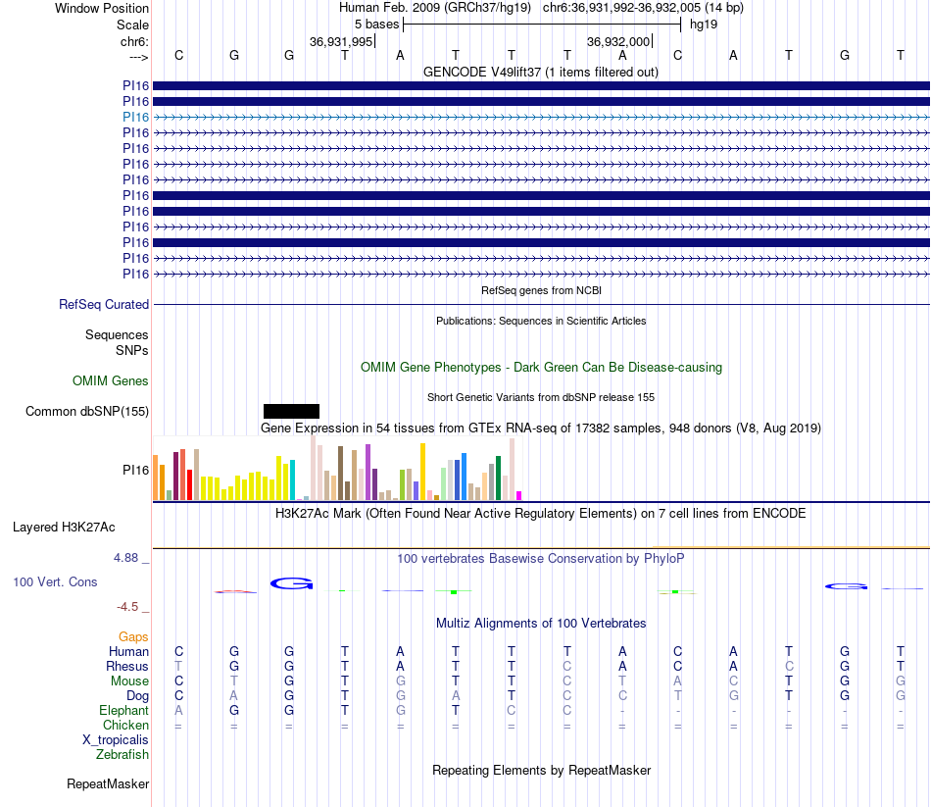Open the RefSeq Curated track label
The width and height of the screenshot is (931, 807).
[x=103, y=304]
